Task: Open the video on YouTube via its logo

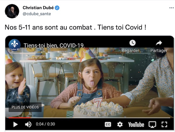Action: [136, 124]
